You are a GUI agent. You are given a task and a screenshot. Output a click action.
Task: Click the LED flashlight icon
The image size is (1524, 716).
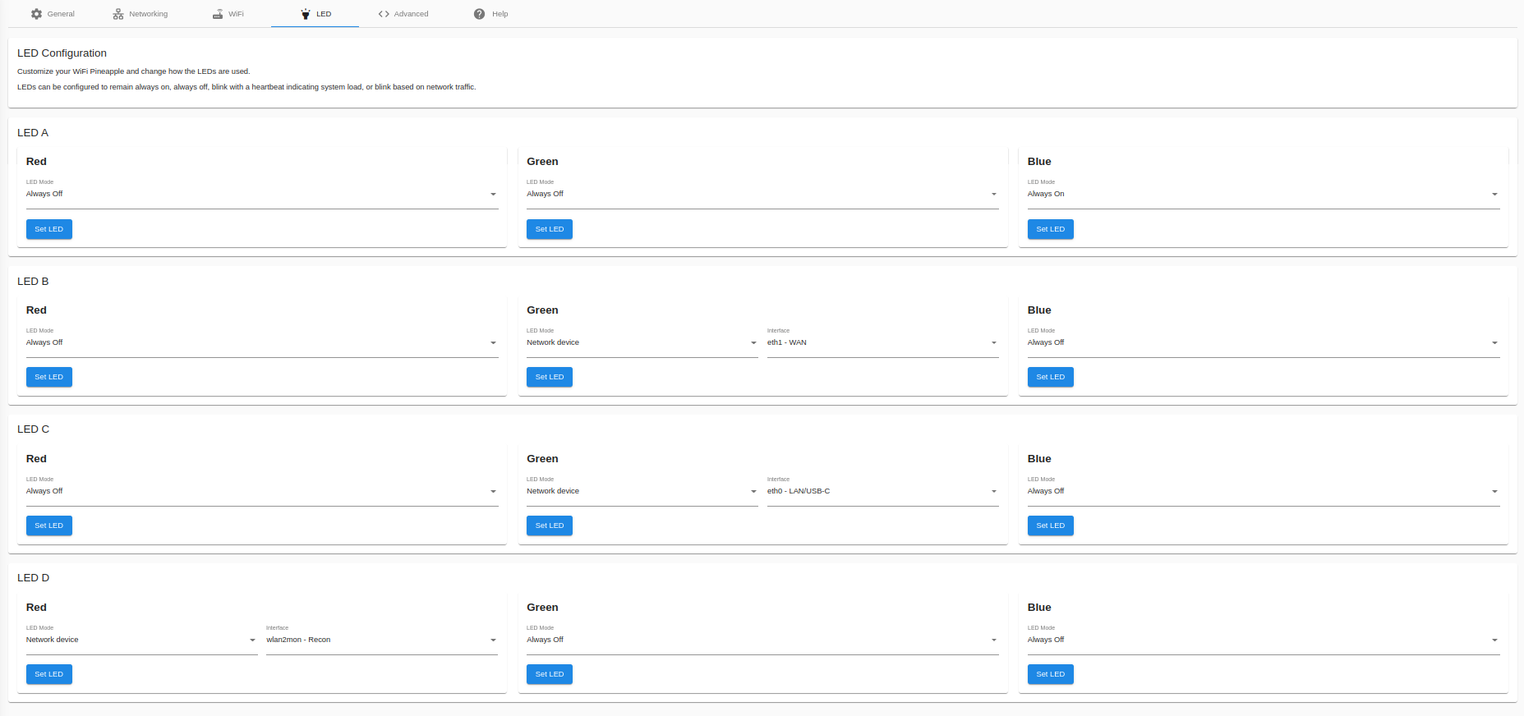tap(306, 14)
